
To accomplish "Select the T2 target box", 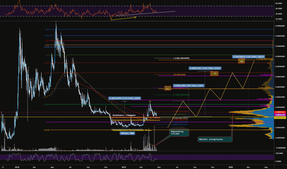I will [214, 73].
